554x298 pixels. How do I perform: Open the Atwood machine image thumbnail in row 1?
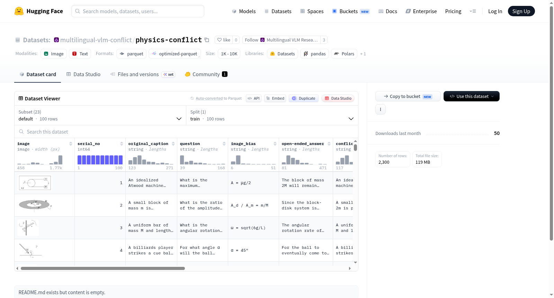pos(35,183)
